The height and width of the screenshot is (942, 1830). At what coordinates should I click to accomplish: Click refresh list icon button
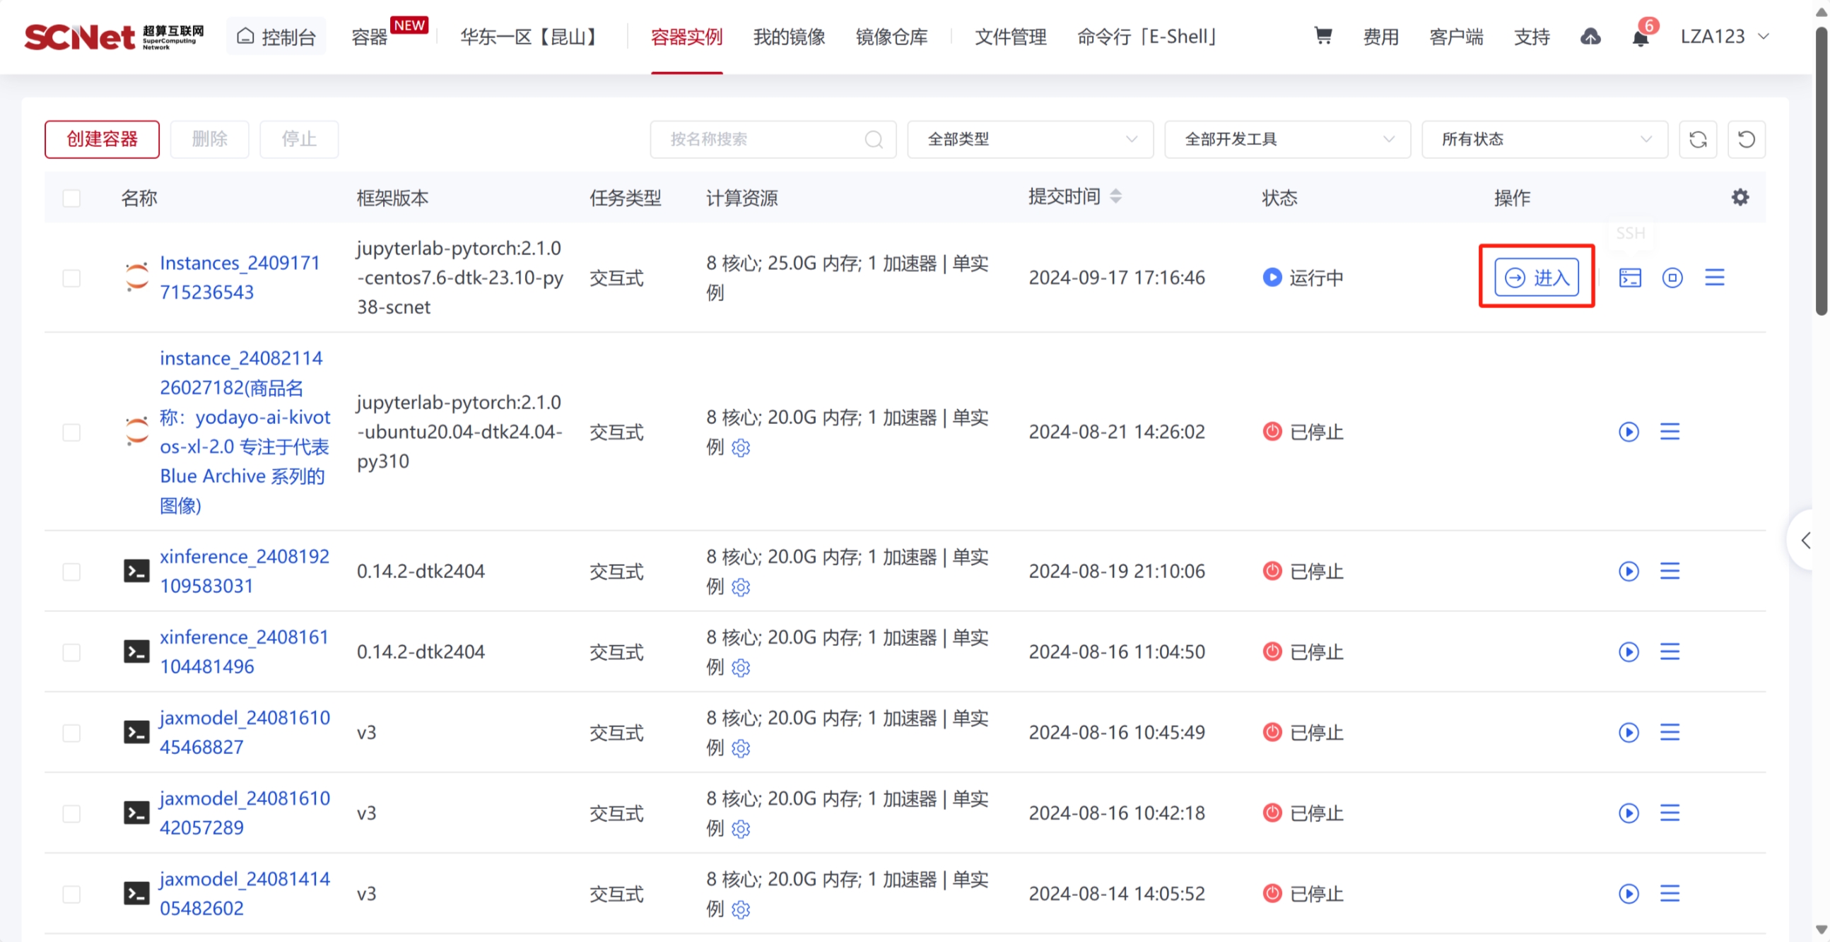pyautogui.click(x=1698, y=139)
